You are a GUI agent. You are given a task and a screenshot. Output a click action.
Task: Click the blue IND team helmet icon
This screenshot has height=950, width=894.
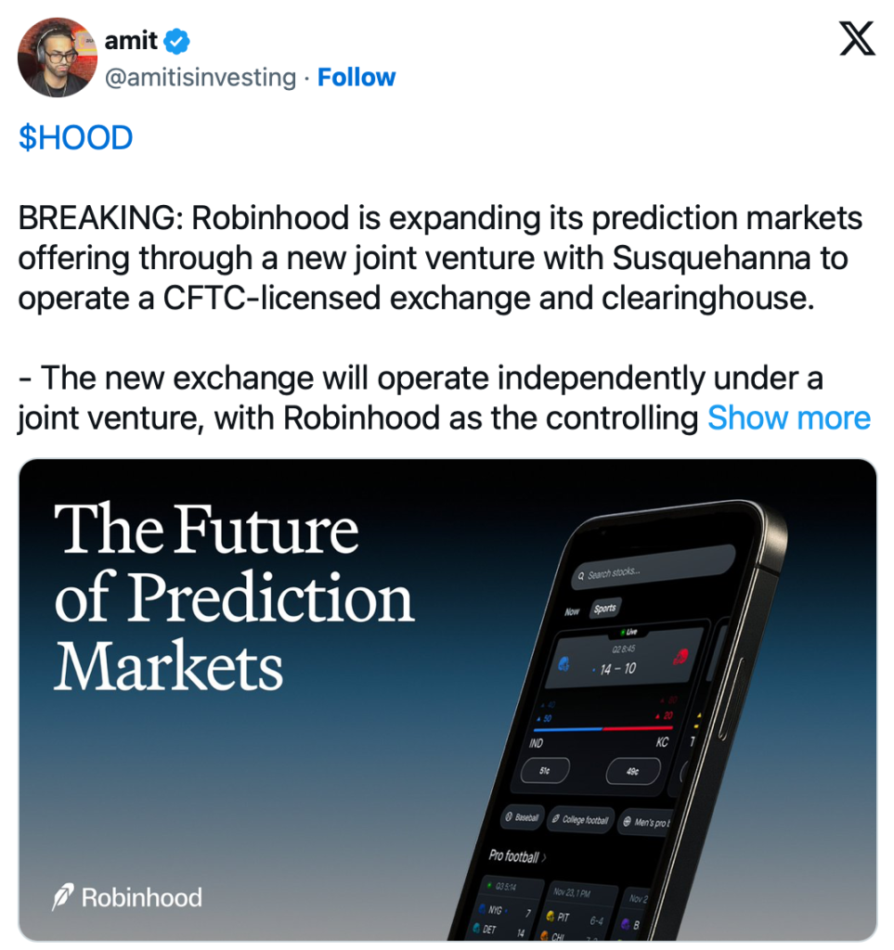564,665
